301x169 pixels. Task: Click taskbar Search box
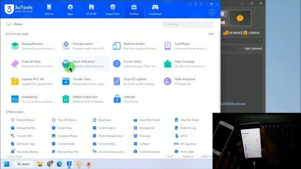pyautogui.click(x=24, y=164)
